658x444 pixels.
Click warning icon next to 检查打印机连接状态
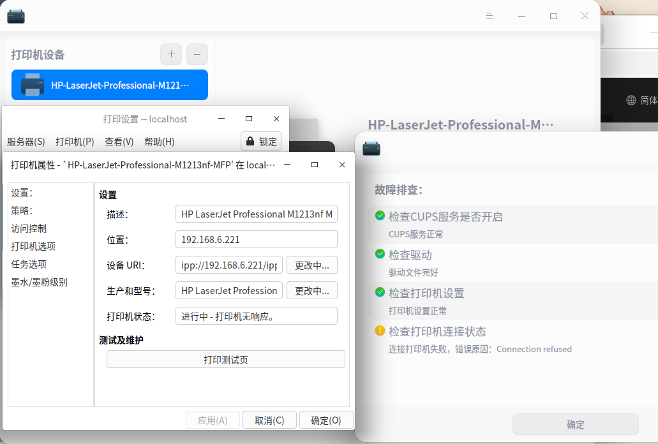pos(380,330)
